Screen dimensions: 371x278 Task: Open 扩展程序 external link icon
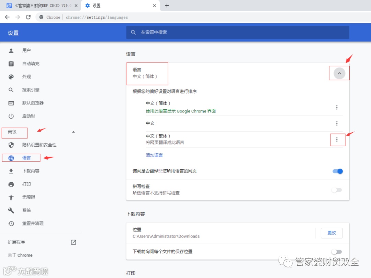point(74,242)
